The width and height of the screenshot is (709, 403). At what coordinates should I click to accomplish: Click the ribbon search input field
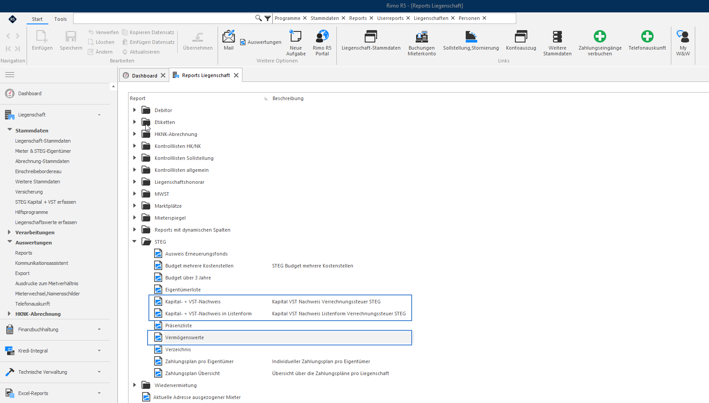[164, 18]
